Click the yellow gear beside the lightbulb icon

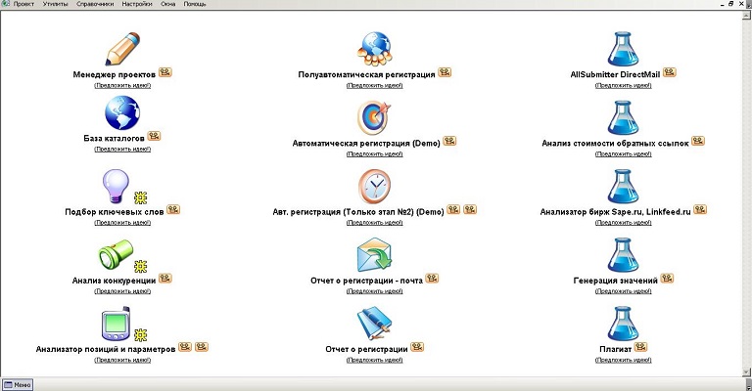(x=141, y=197)
